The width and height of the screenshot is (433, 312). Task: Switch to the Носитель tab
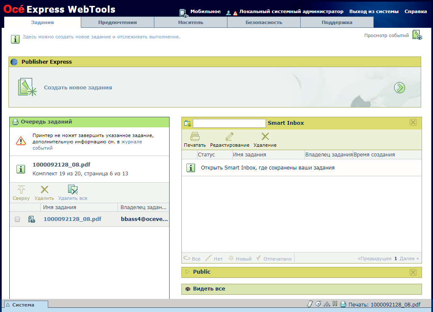point(191,22)
